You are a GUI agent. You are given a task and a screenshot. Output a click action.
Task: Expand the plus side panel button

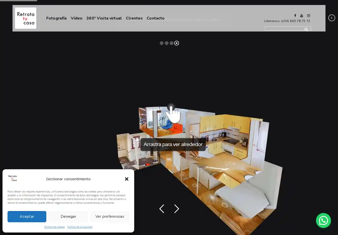pyautogui.click(x=331, y=18)
